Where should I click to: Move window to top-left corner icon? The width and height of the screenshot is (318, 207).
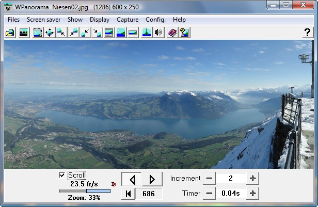61,33
